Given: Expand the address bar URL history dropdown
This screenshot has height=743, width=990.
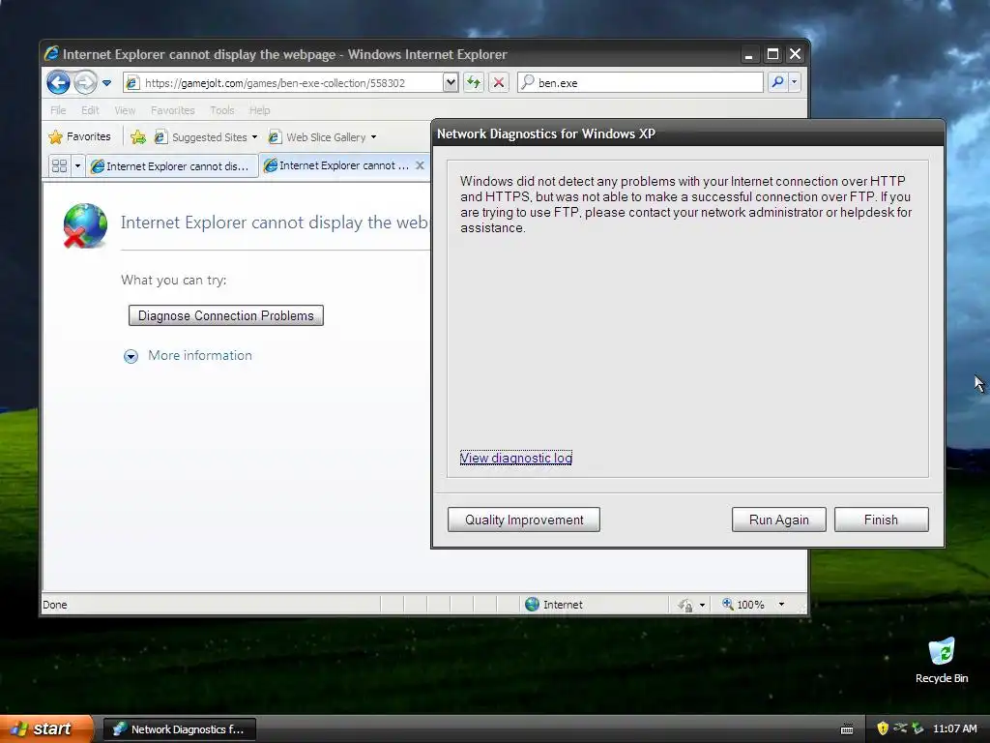Looking at the screenshot, I should pos(451,83).
